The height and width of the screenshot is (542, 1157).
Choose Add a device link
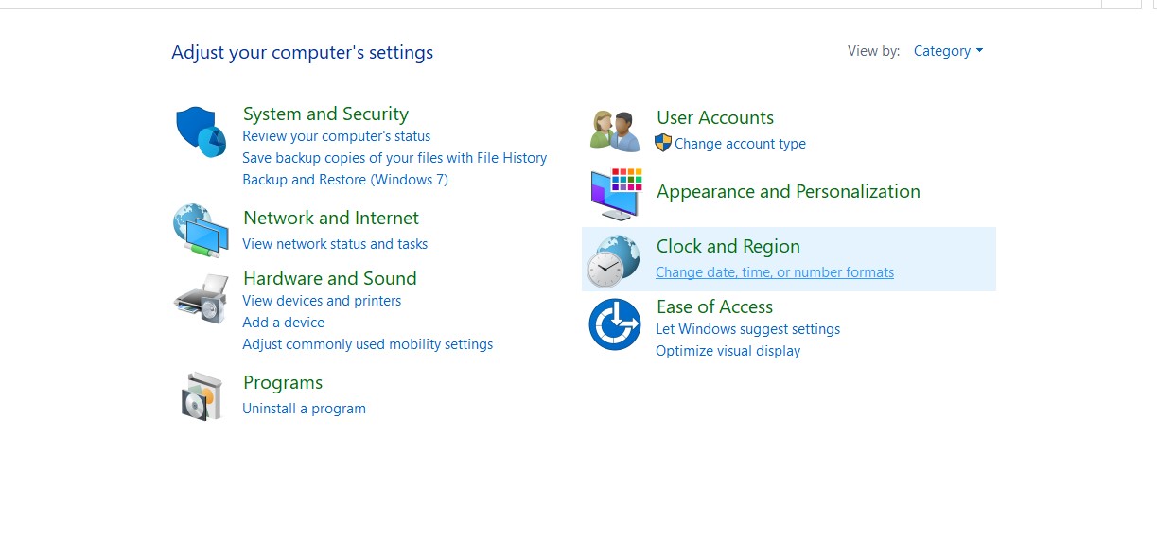pyautogui.click(x=283, y=323)
